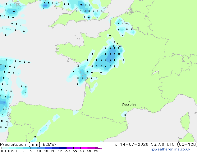The height and width of the screenshot is (152, 197).
Task: Click the 15–20 mm legend color swatch
Action: pos(48,148)
